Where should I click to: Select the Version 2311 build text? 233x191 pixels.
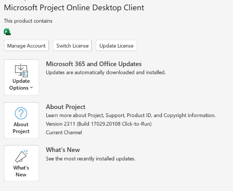[99, 124]
